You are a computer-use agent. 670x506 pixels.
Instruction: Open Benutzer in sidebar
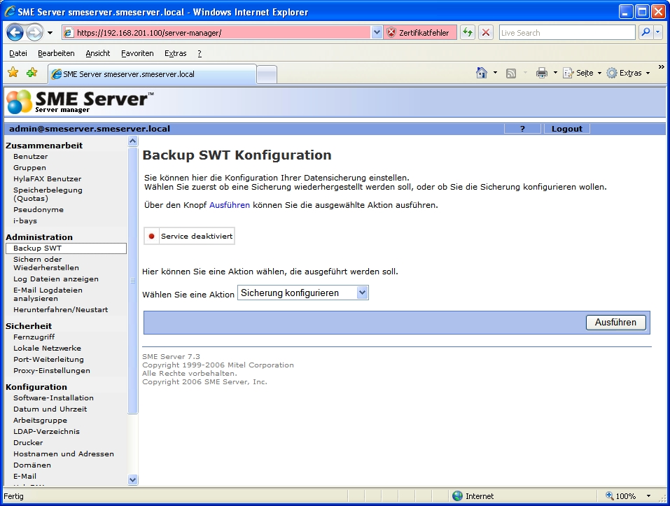click(30, 156)
